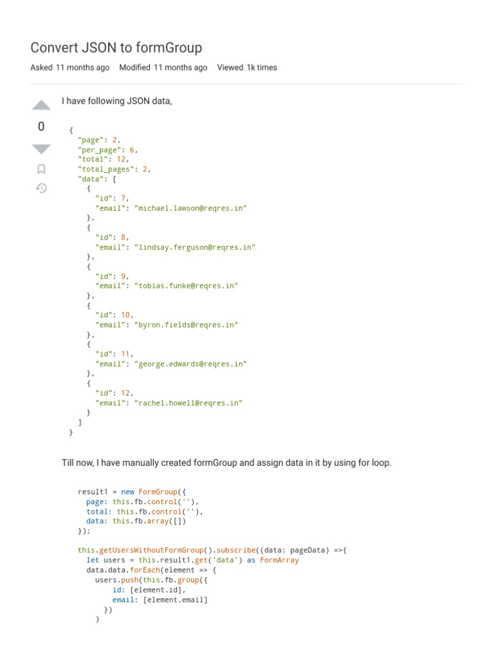
Task: Click the rachel.howell@reqres.in email string
Action: tap(188, 403)
